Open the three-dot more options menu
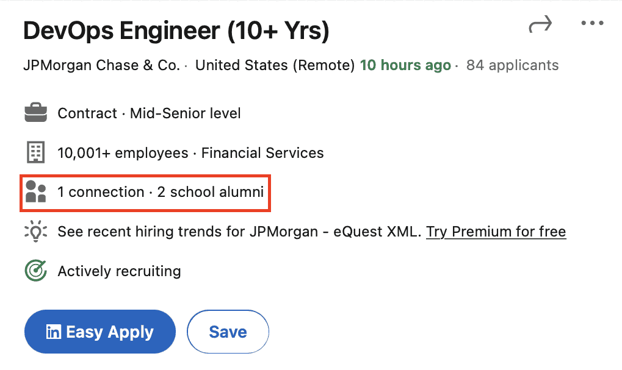This screenshot has width=622, height=370. pyautogui.click(x=592, y=23)
